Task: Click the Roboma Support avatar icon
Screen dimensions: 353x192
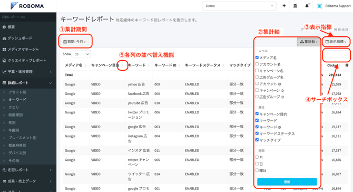Action: (x=319, y=6)
